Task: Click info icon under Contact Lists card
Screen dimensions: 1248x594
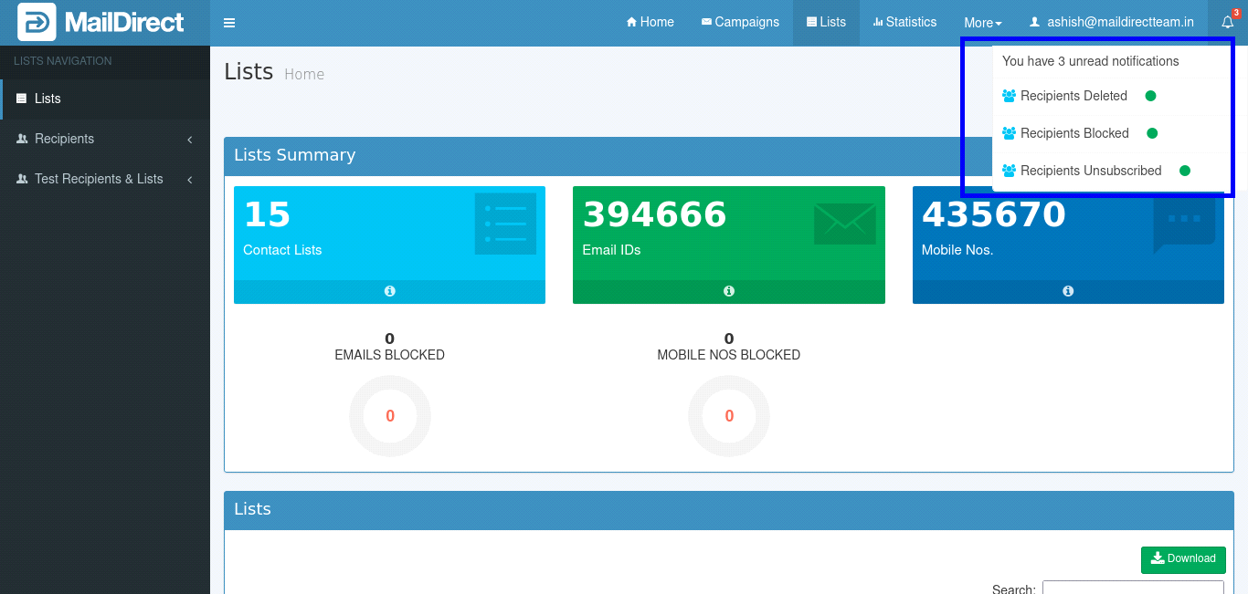Action: pyautogui.click(x=389, y=291)
